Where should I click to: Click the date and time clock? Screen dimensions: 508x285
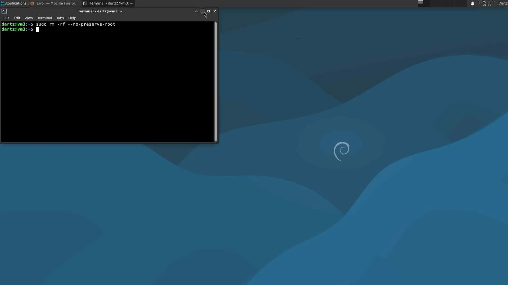point(487,3)
